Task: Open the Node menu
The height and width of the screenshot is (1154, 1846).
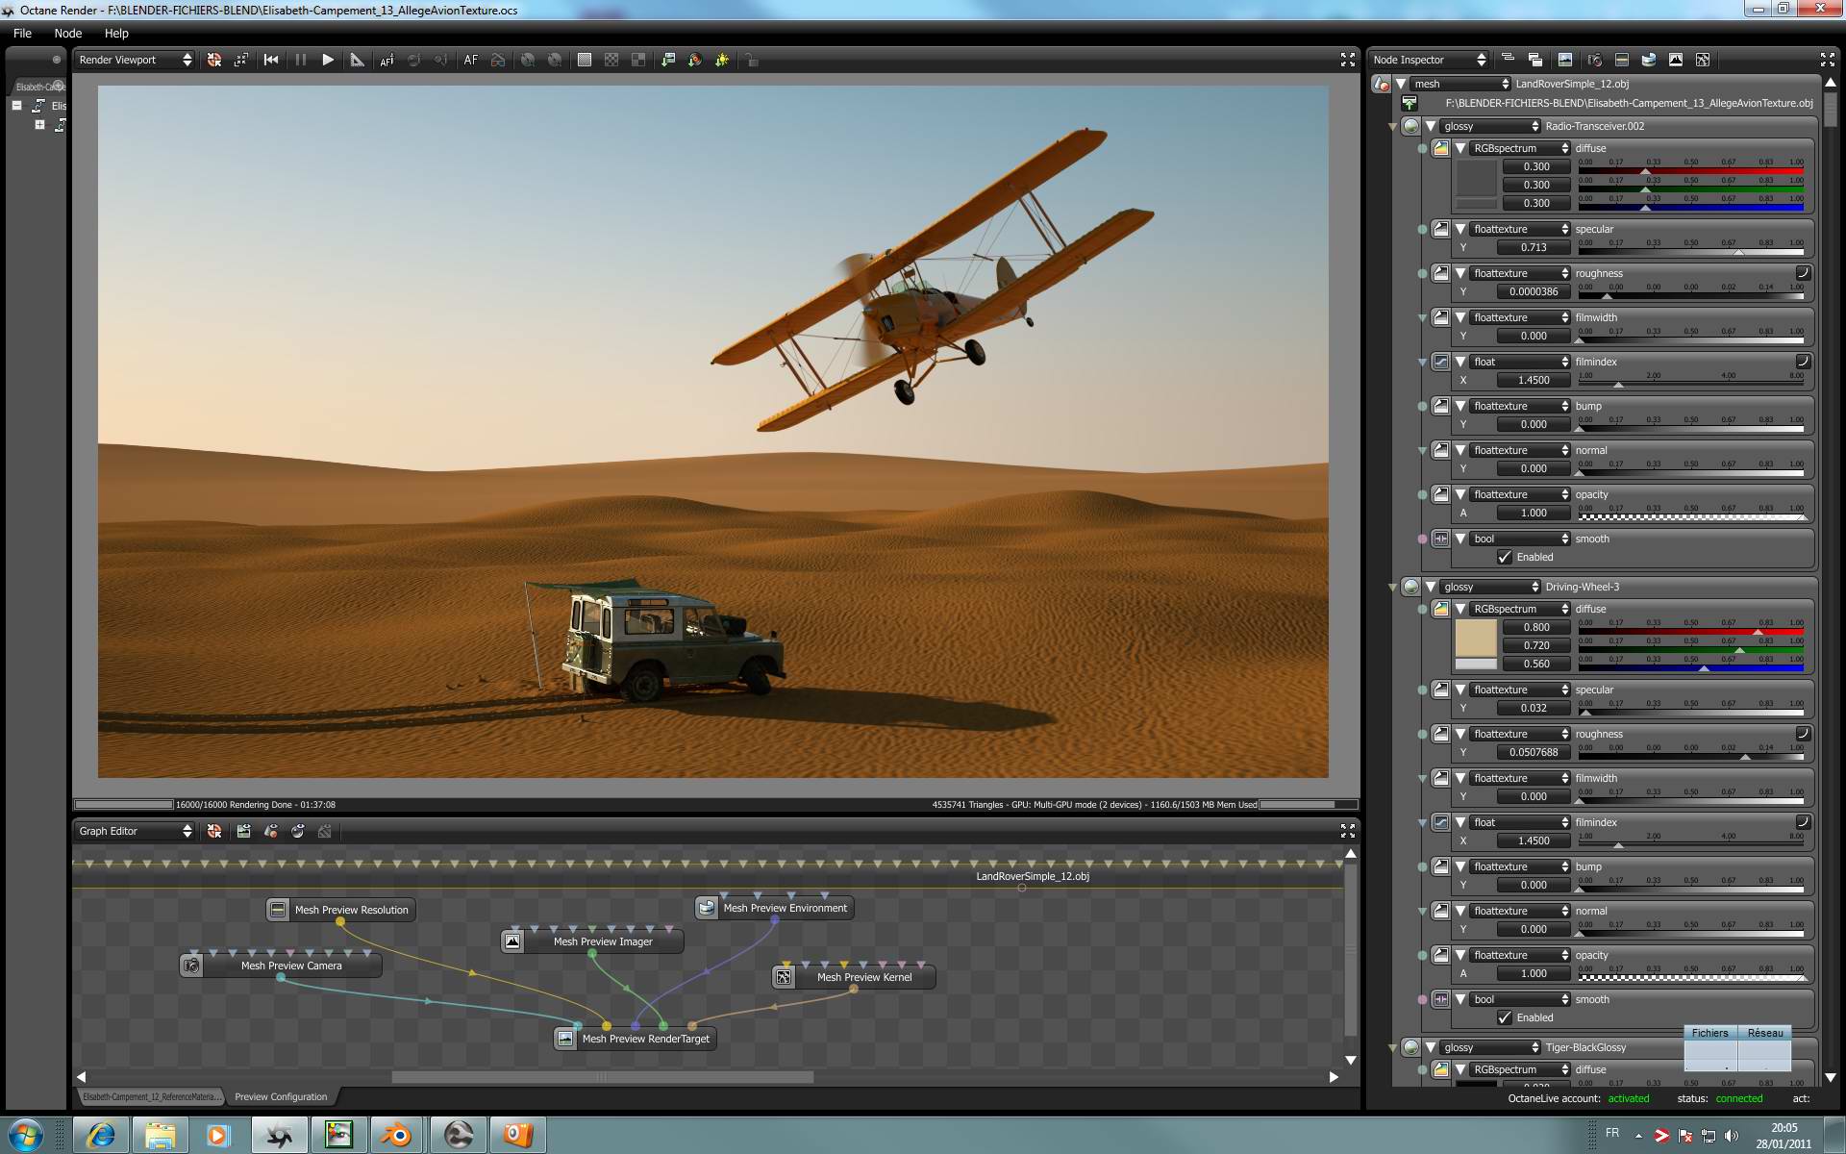Action: pyautogui.click(x=67, y=33)
